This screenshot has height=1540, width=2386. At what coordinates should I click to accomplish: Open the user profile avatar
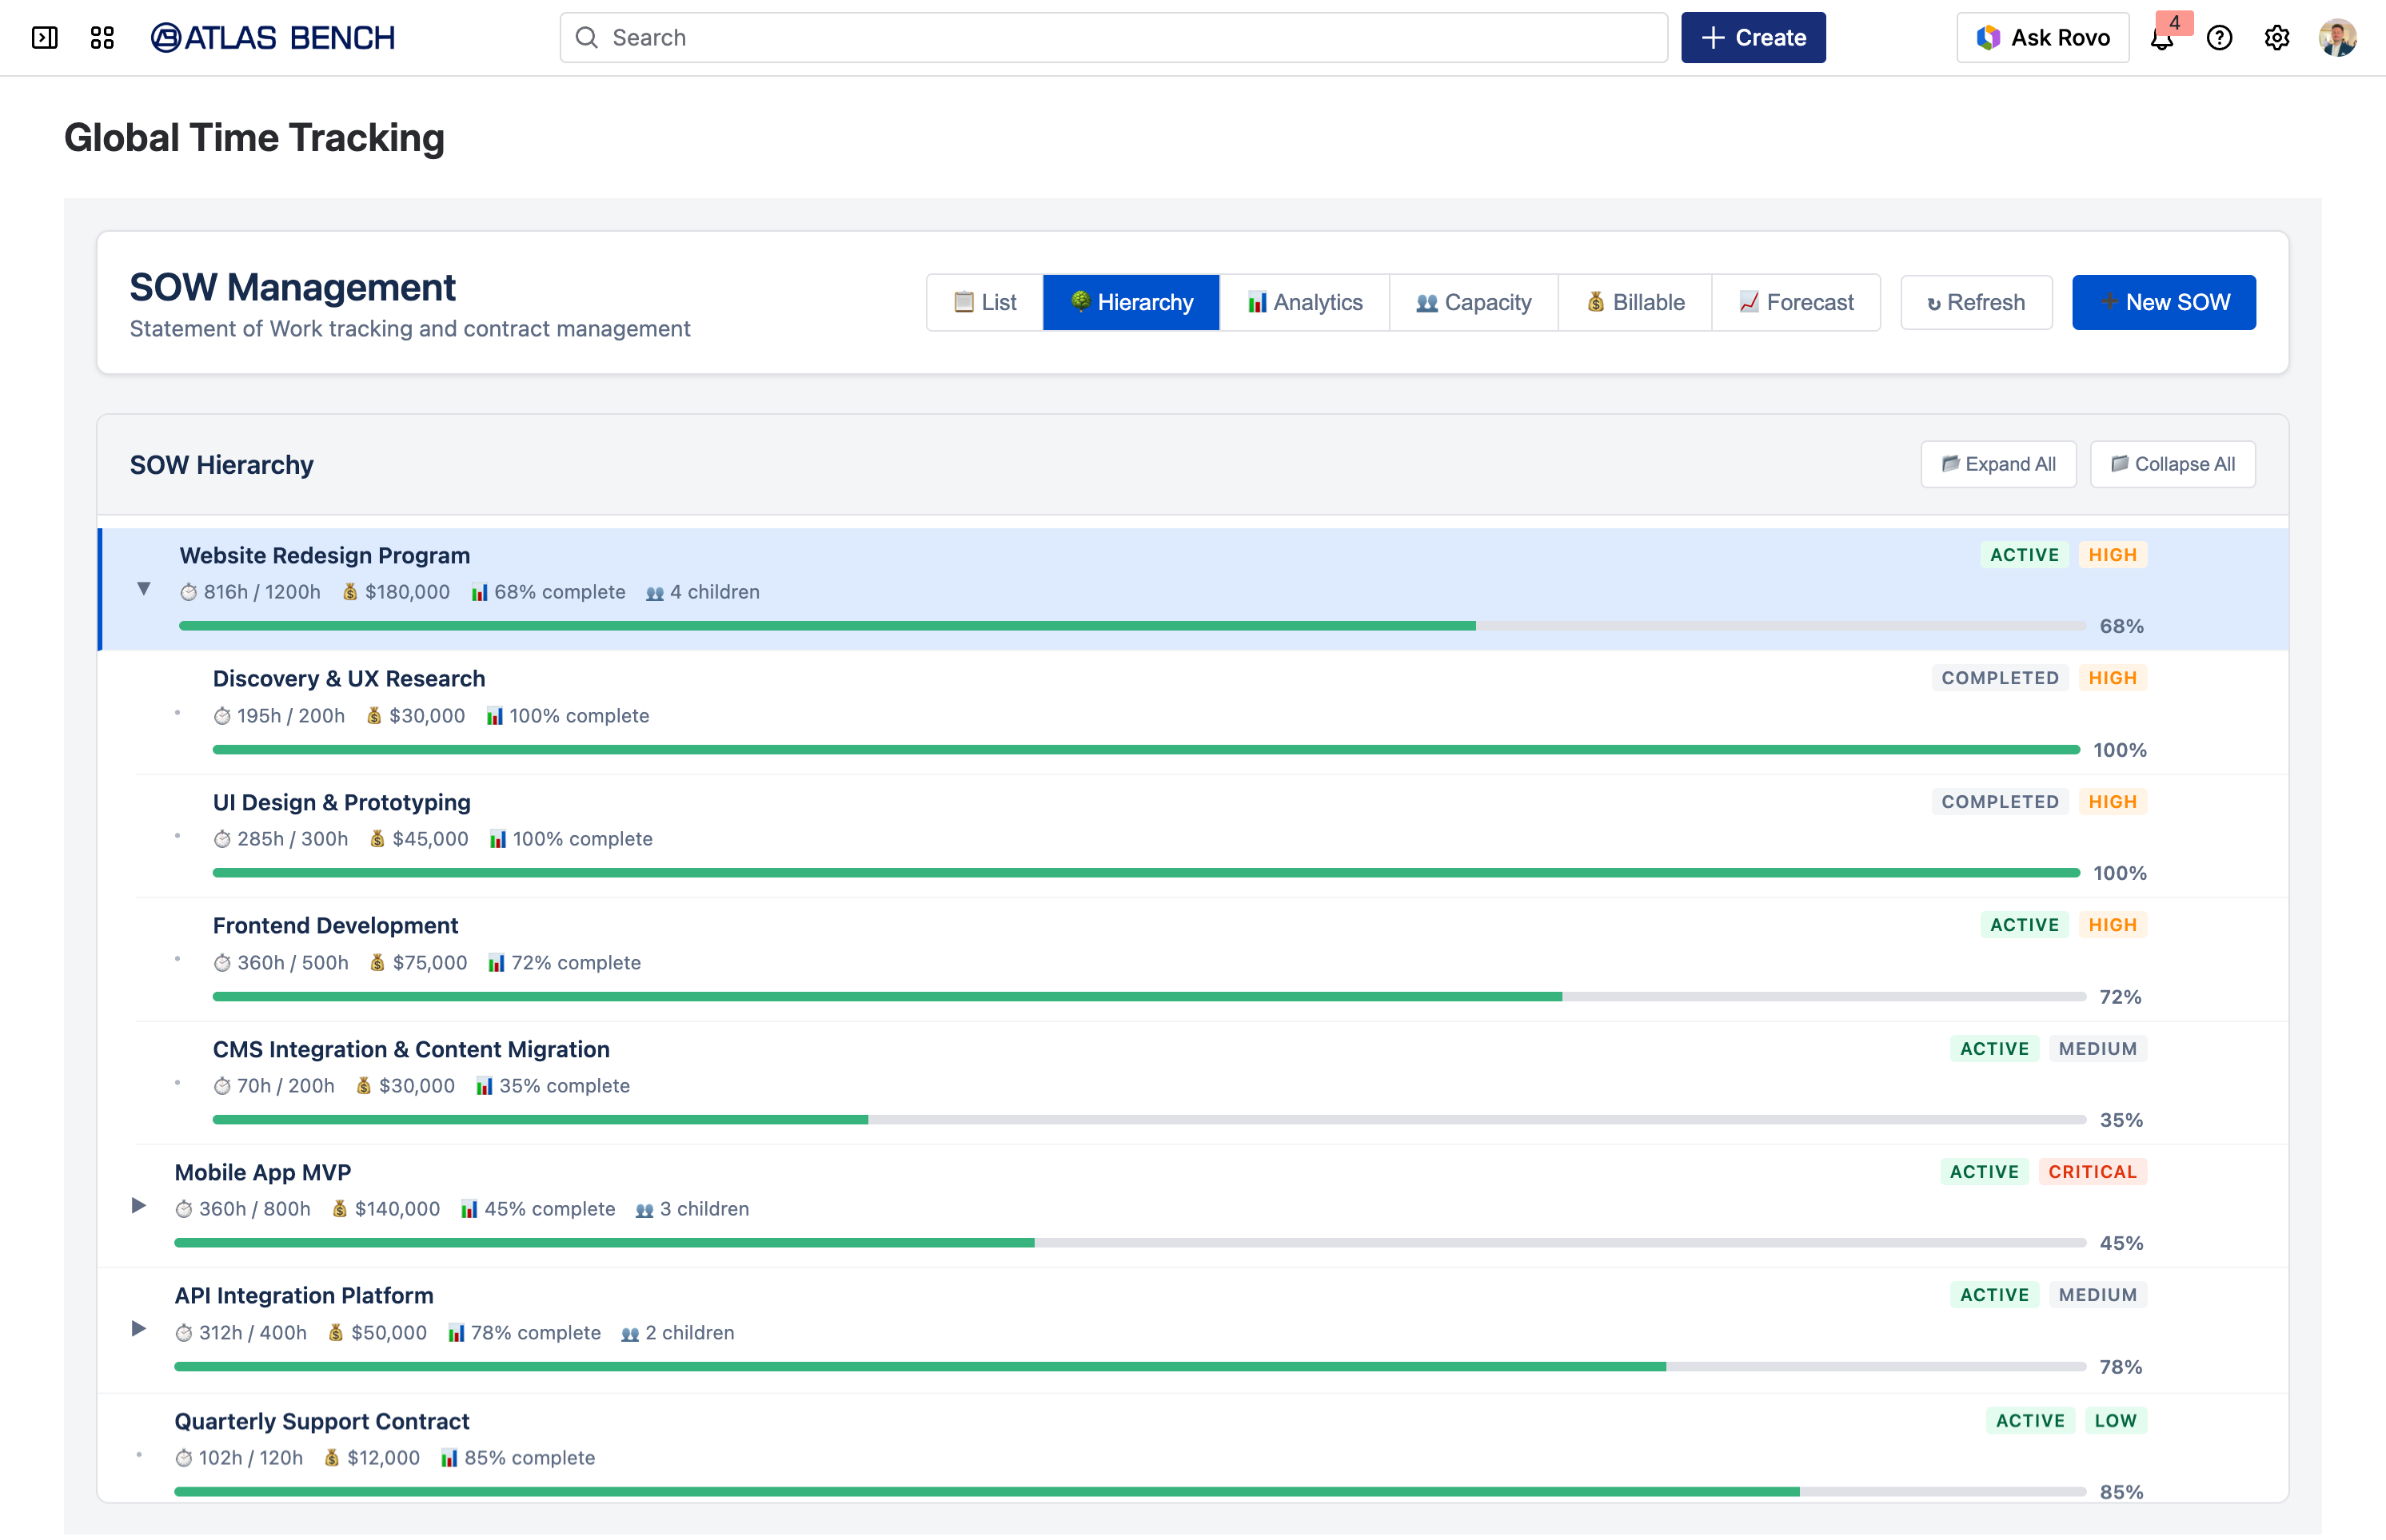(2337, 38)
